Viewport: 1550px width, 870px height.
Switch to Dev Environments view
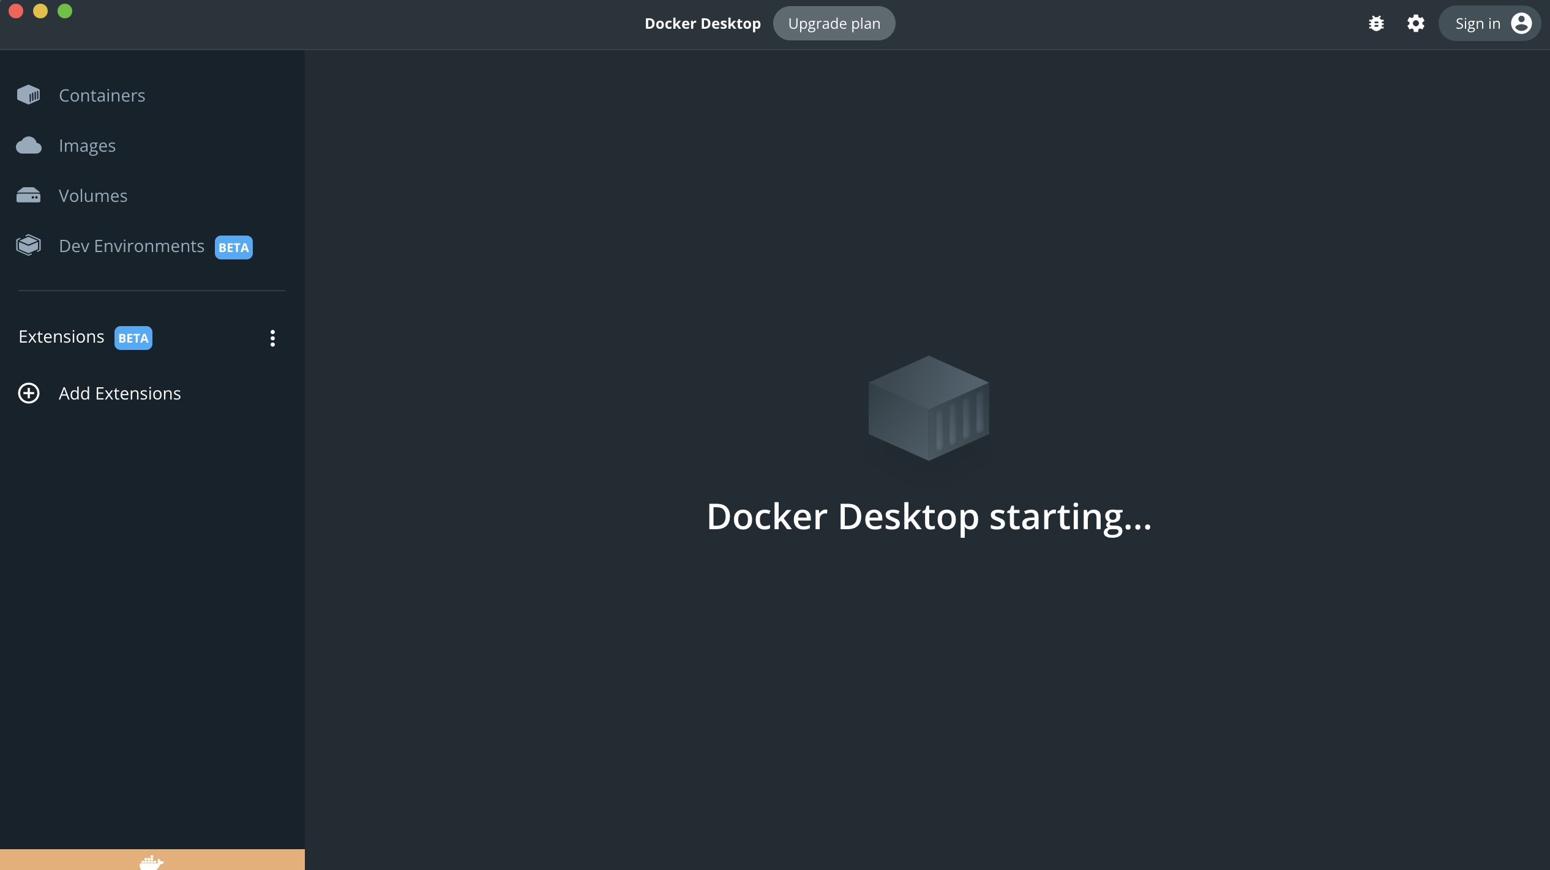(131, 246)
